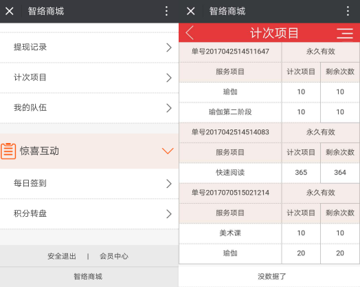The width and height of the screenshot is (360, 287).
Task: Open 积分转盘 entry
Action: (89, 213)
